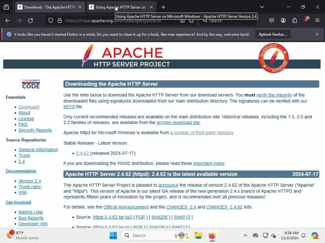Open the Bug Reports link

pos(31,218)
